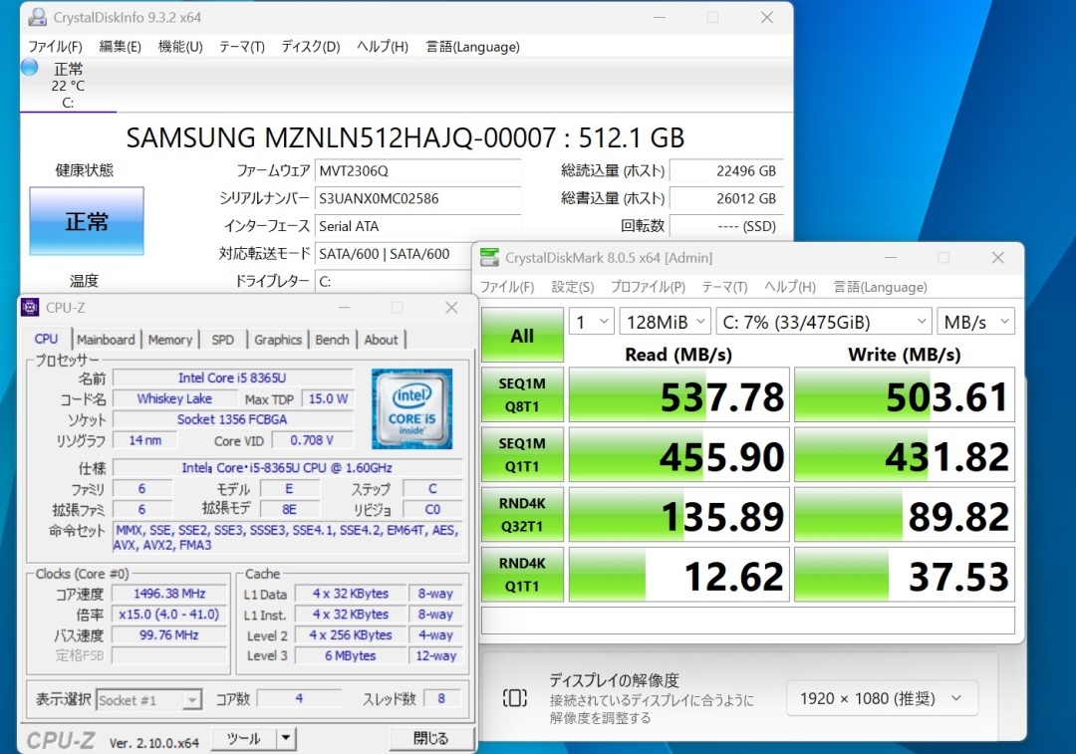Switch to the Graphics tab in CPU-Z

[278, 340]
